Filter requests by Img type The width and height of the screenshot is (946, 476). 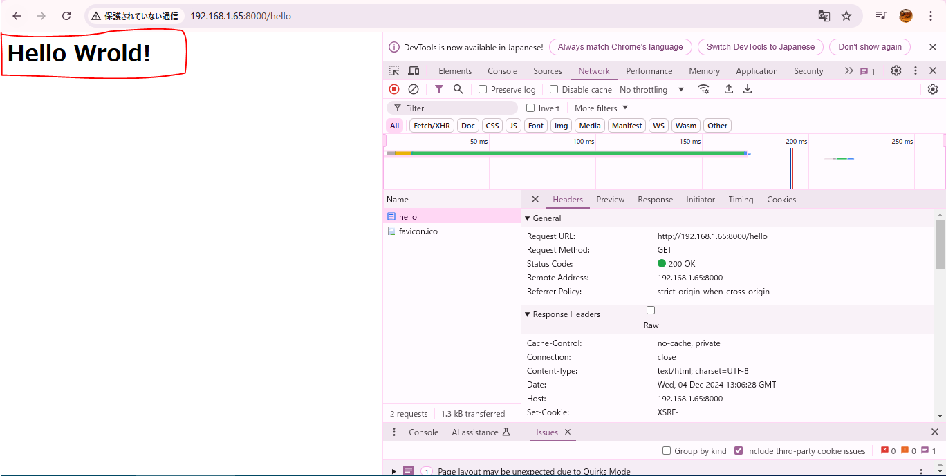tap(562, 126)
